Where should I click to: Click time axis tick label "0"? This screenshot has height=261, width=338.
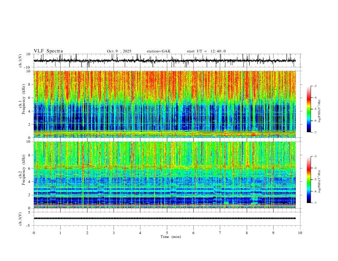34,233
